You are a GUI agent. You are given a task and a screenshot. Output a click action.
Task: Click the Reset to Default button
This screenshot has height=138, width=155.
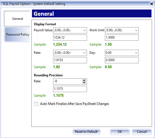(x=86, y=132)
